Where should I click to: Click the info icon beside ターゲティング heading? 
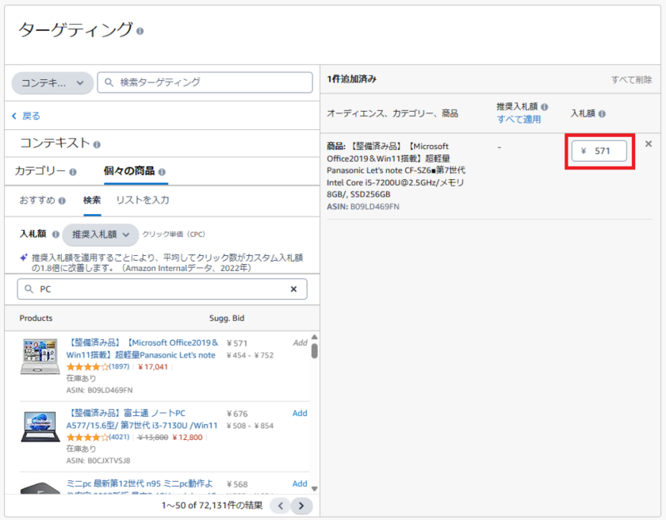coord(140,31)
